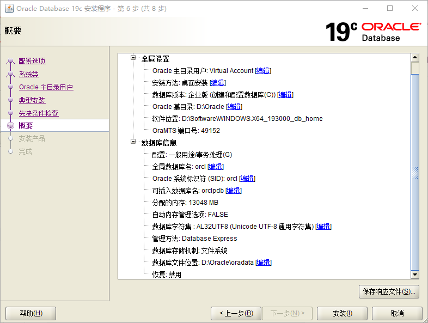The height and width of the screenshot is (323, 428).
Task: Minimize the Oracle installer window
Action: pyautogui.click(x=365, y=9)
